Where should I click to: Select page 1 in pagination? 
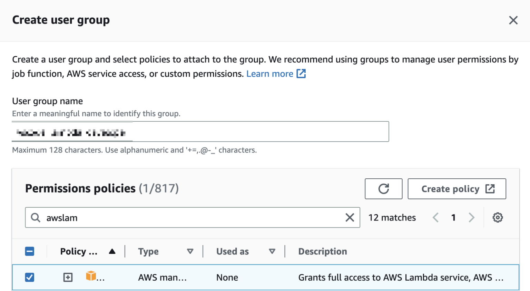(453, 217)
